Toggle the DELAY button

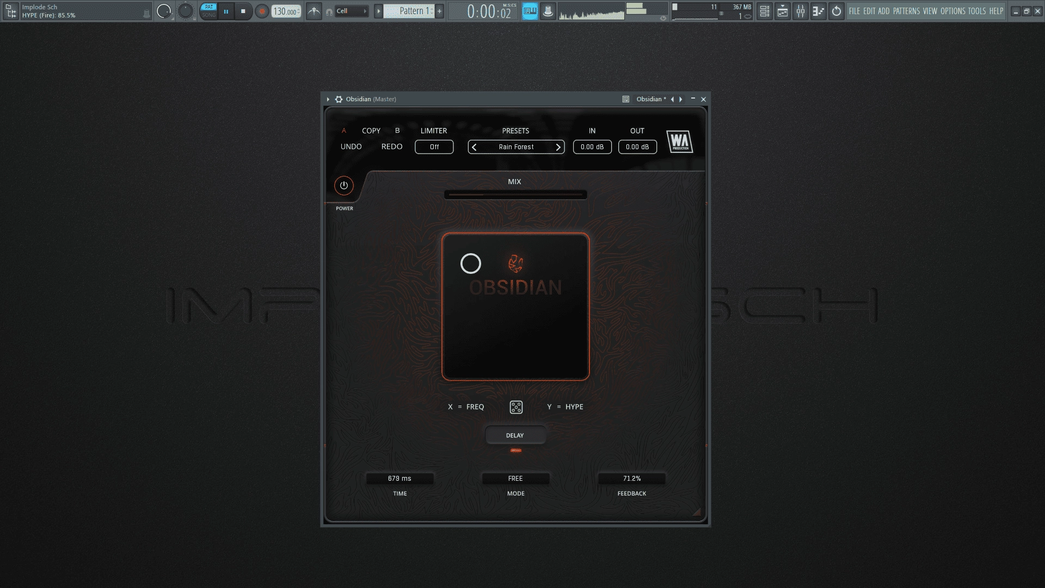[515, 436]
